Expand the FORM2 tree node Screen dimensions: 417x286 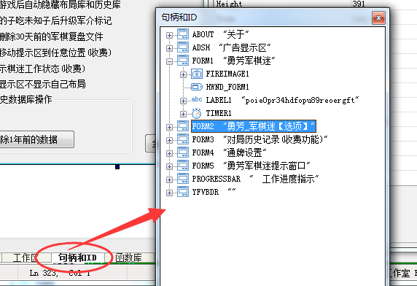169,127
